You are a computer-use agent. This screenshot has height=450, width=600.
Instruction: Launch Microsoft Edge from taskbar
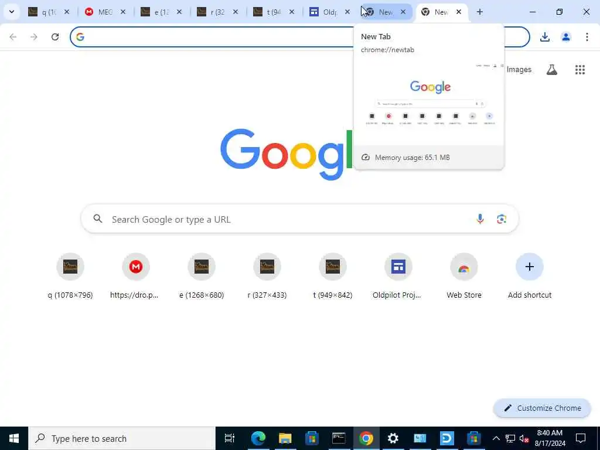coord(258,438)
